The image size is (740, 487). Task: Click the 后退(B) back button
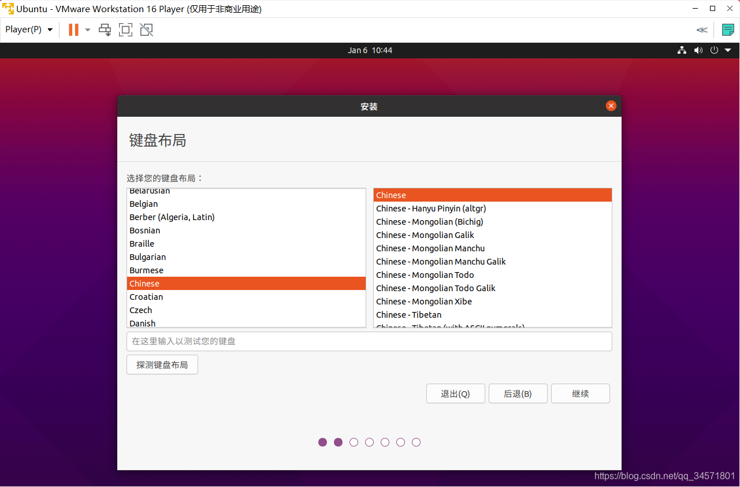click(518, 393)
